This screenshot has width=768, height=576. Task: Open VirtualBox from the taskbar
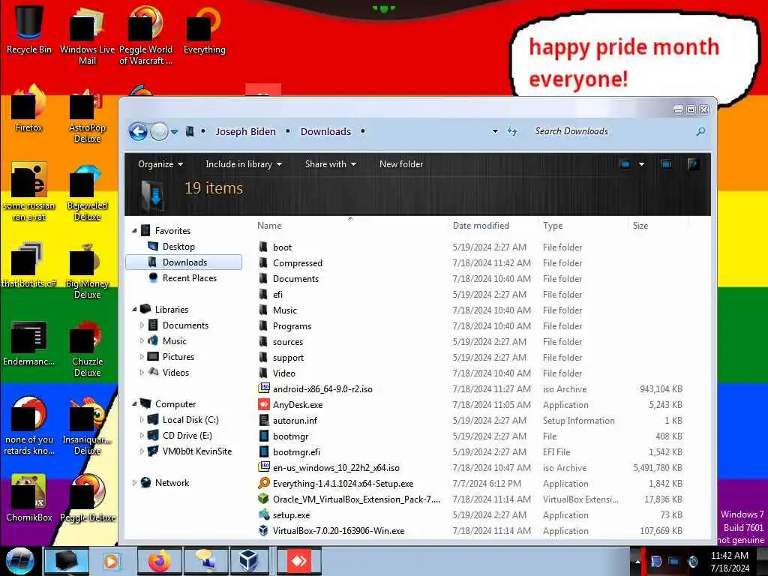point(248,561)
